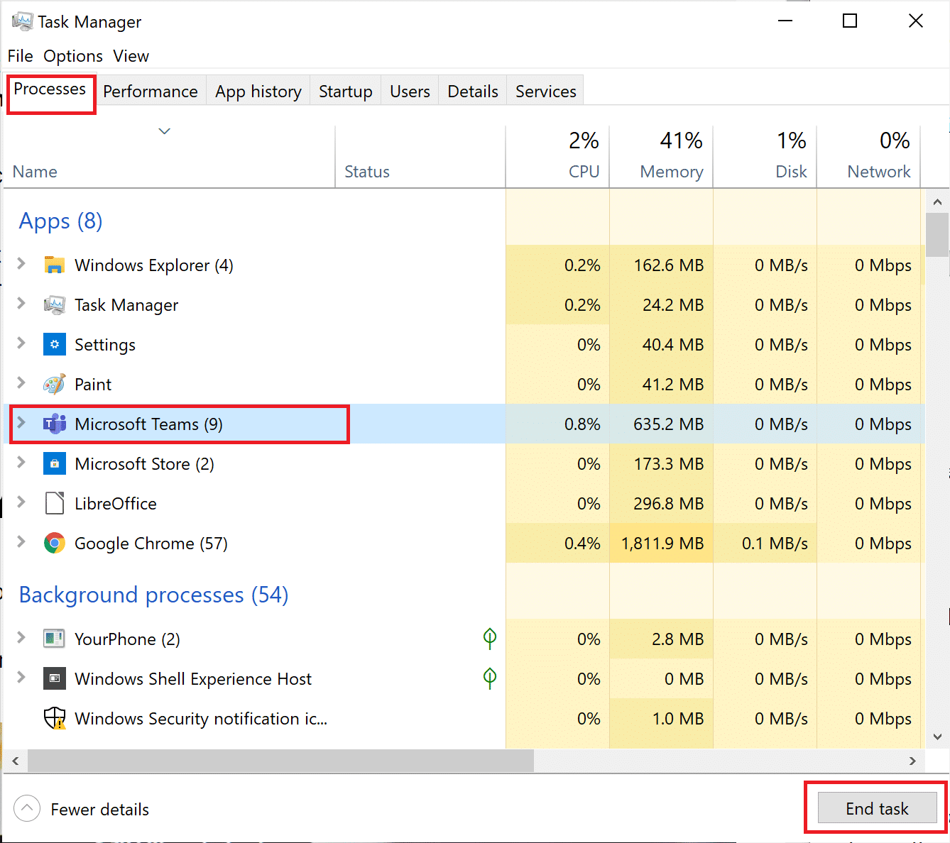Click the Microsoft Store icon

click(x=55, y=463)
